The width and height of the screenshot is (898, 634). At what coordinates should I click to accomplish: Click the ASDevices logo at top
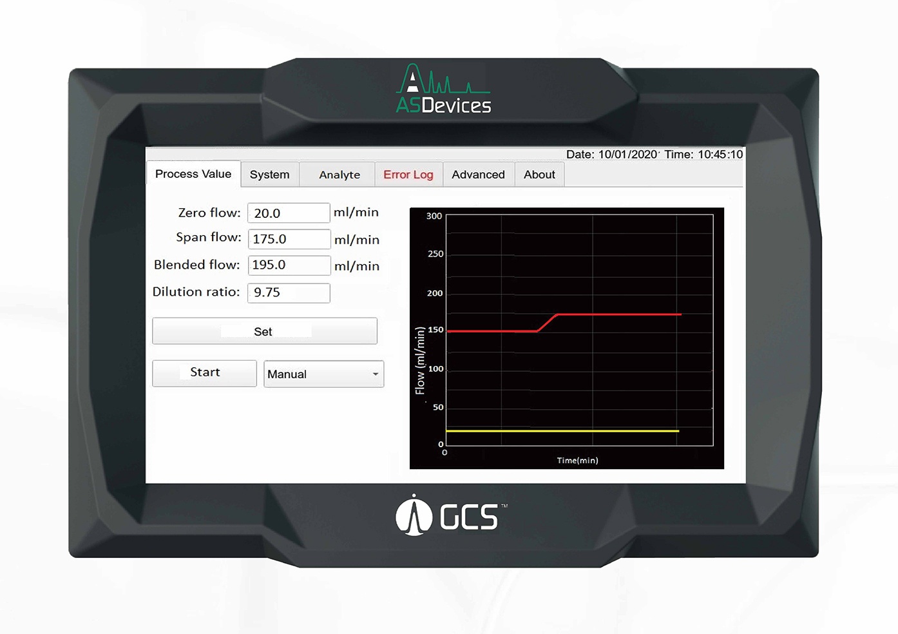pyautogui.click(x=443, y=90)
